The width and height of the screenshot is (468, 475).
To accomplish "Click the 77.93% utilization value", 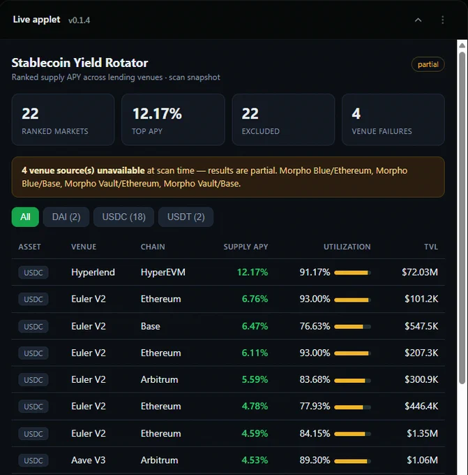I will point(315,407).
